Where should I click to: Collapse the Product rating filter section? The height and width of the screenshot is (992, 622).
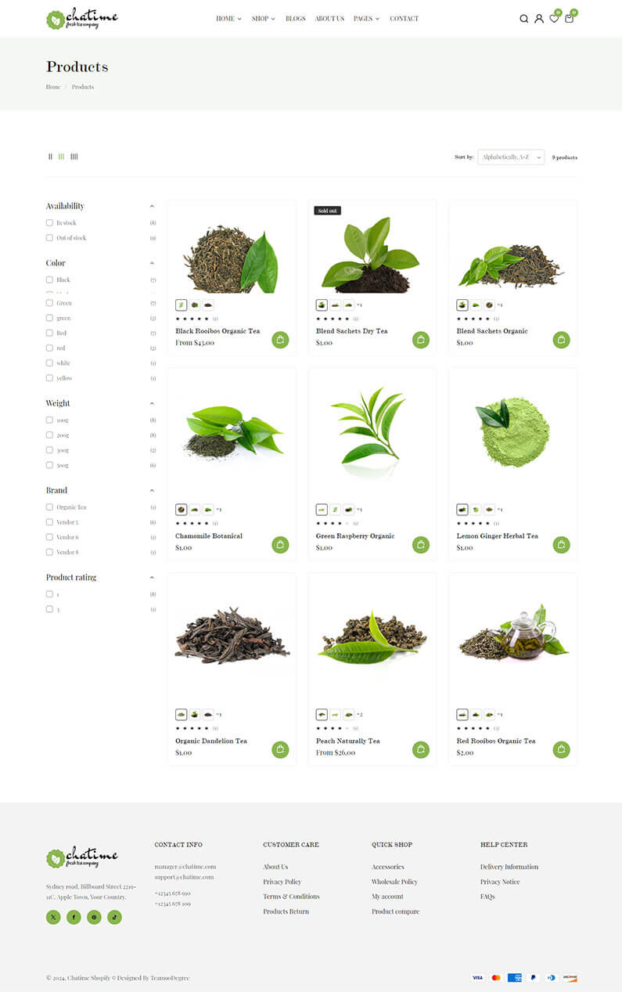[152, 578]
